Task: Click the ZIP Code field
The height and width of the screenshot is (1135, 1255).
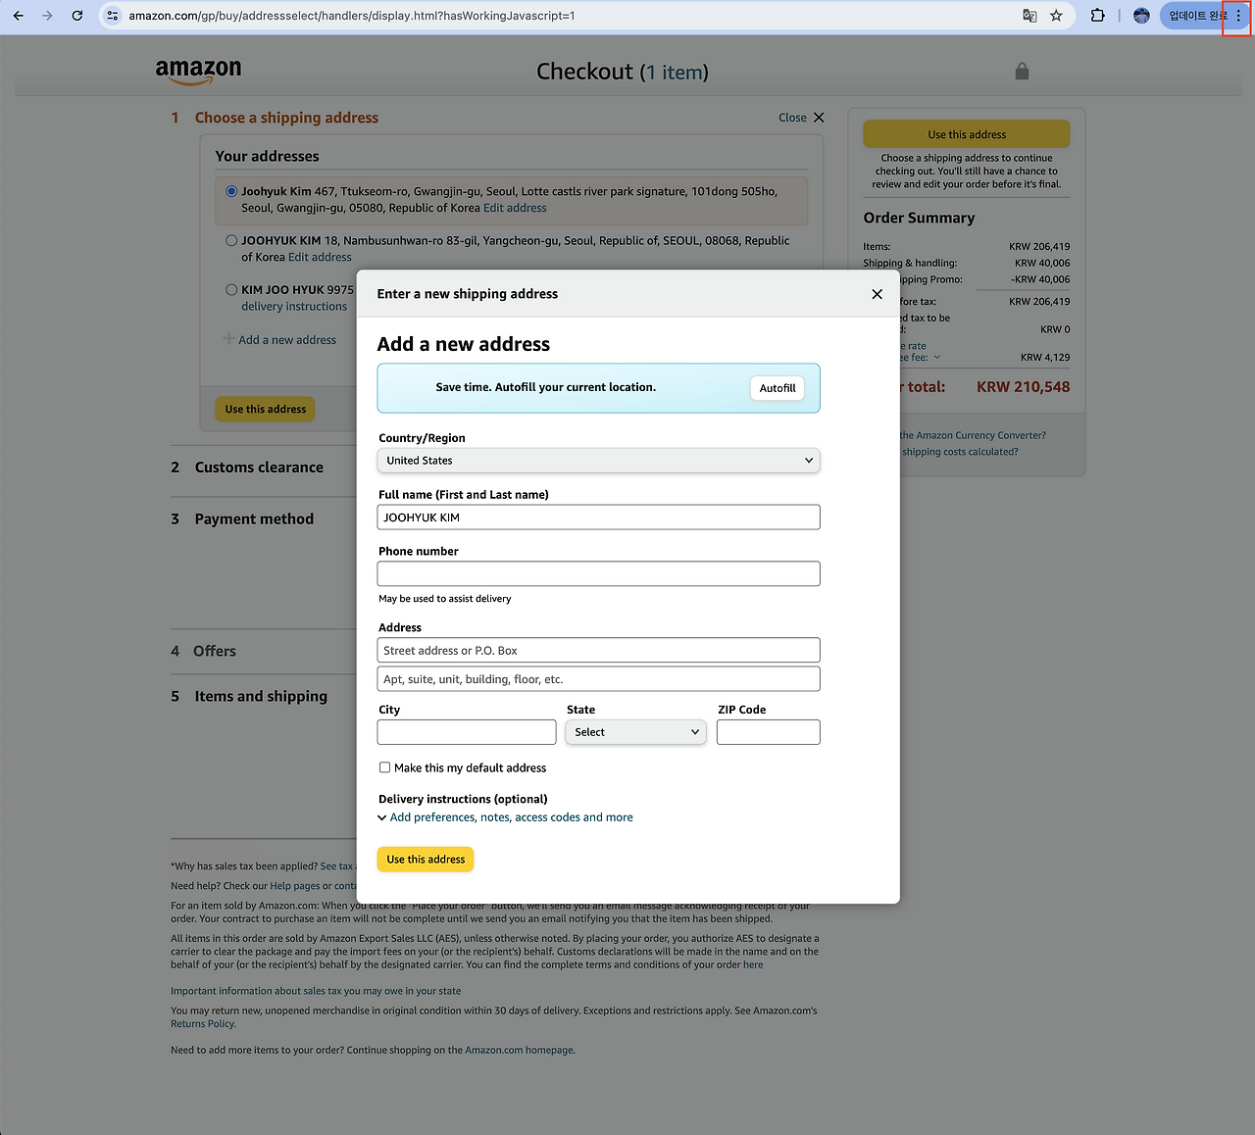Action: (x=769, y=732)
